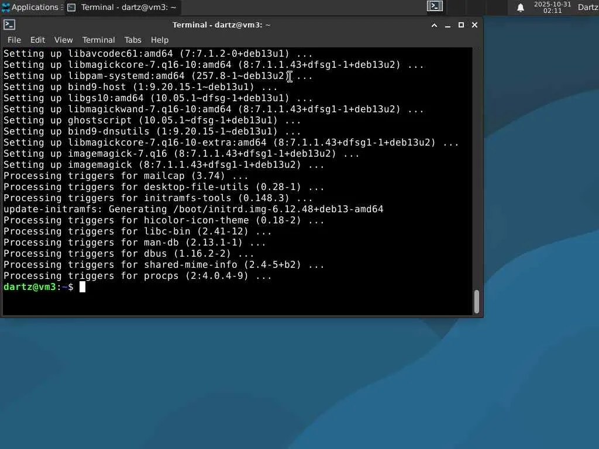599x449 pixels.
Task: Open the Terminal menu
Action: (98, 40)
